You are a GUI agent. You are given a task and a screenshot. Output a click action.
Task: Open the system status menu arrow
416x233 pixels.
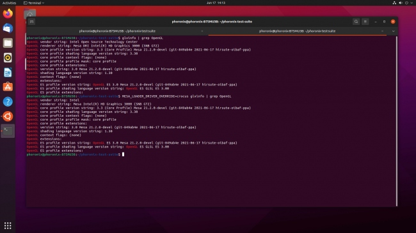[412, 3]
